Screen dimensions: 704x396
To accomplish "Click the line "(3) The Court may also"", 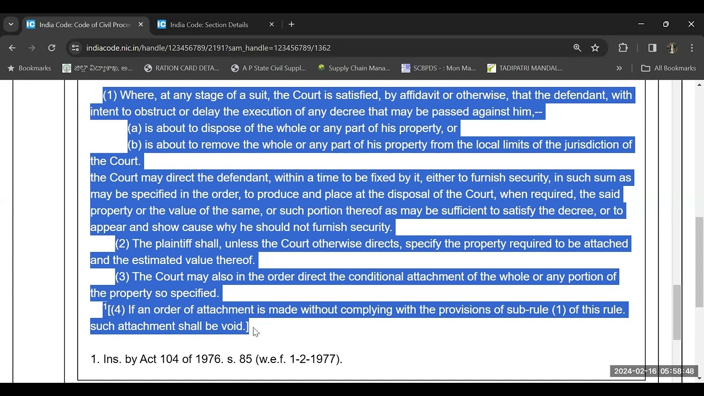I will click(366, 277).
